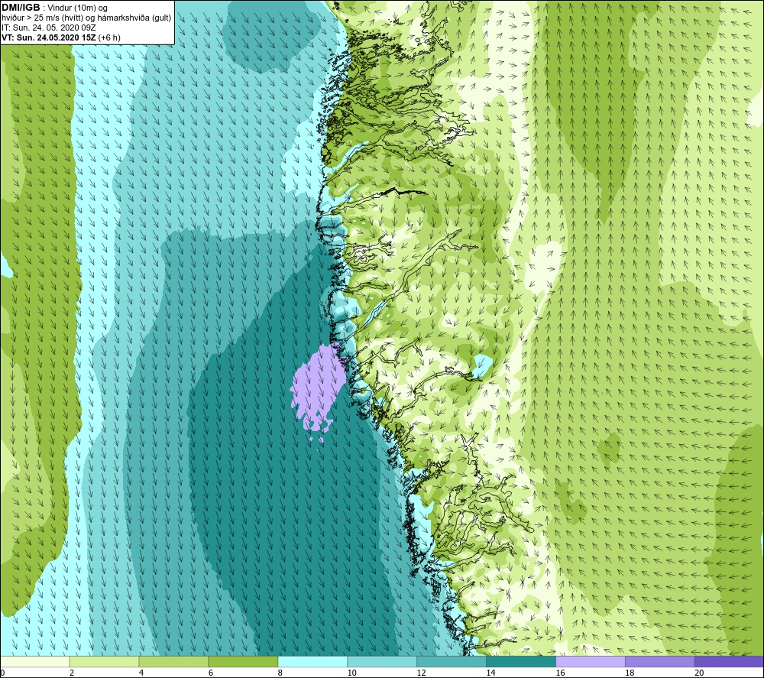Click the legend scale number 14
This screenshot has height=678, width=764.
pos(490,673)
